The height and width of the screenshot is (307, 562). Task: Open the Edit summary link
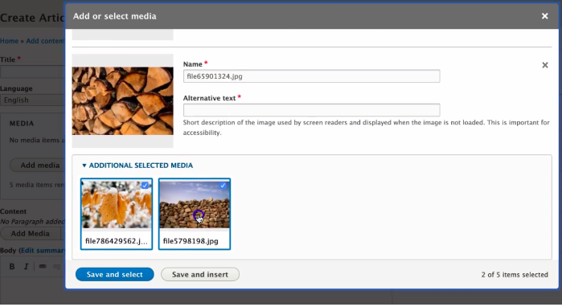tap(43, 251)
